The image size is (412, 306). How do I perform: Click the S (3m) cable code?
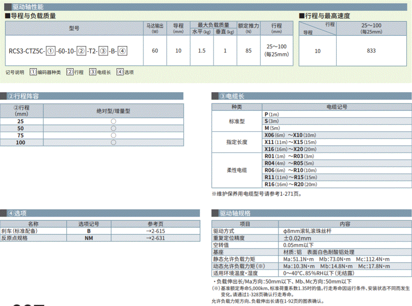coord(272,121)
